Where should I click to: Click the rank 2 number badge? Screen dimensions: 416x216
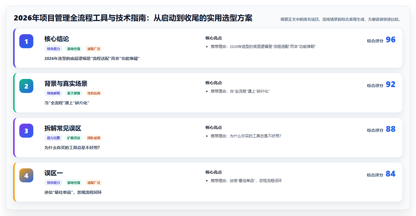[26, 86]
